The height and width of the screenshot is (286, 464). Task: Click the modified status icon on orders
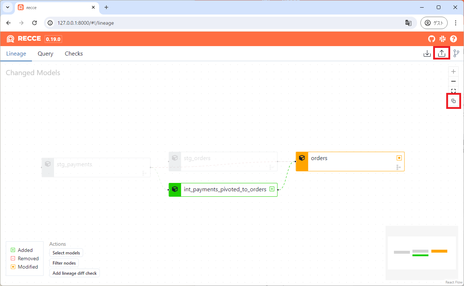tap(399, 158)
